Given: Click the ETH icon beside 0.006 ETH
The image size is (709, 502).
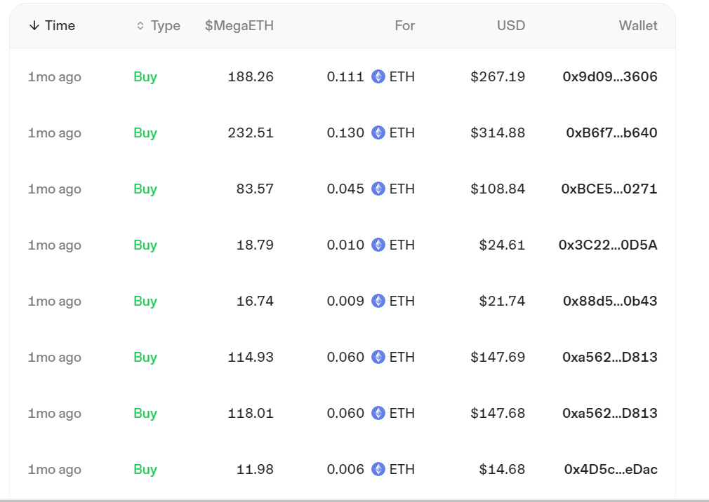Looking at the screenshot, I should pos(378,470).
